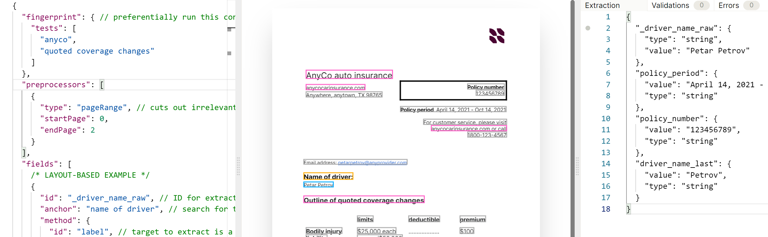This screenshot has width=768, height=237.
Task: Click the 'Bodily injury' row label
Action: pyautogui.click(x=324, y=231)
